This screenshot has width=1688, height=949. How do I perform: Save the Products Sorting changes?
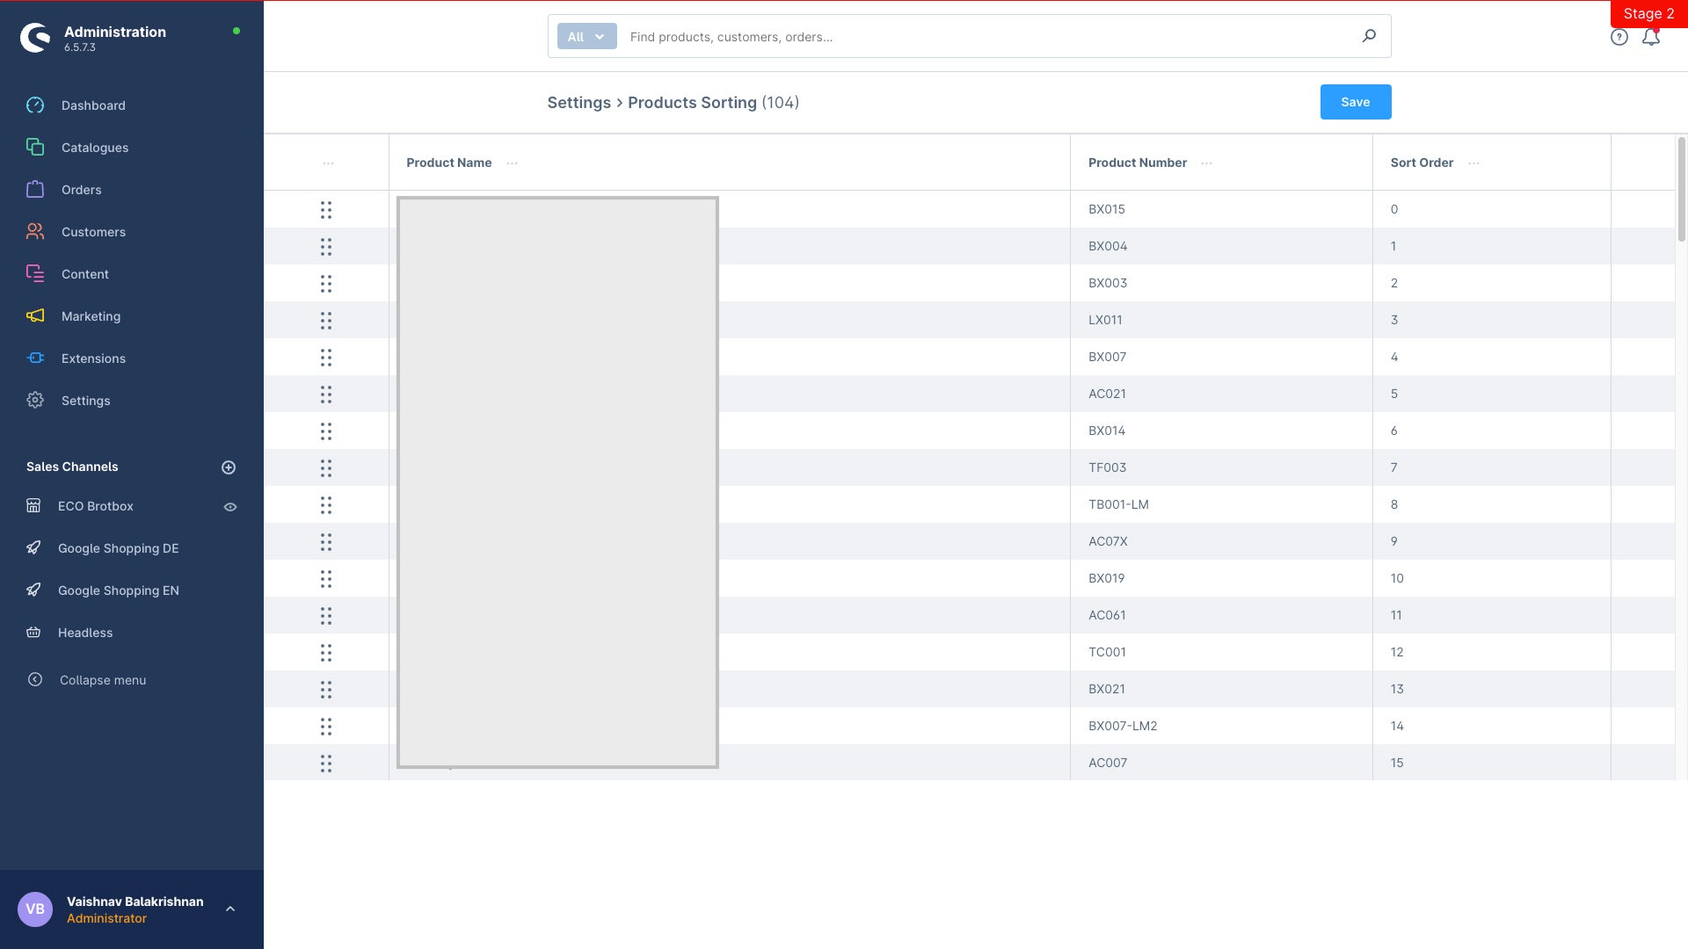pos(1356,102)
